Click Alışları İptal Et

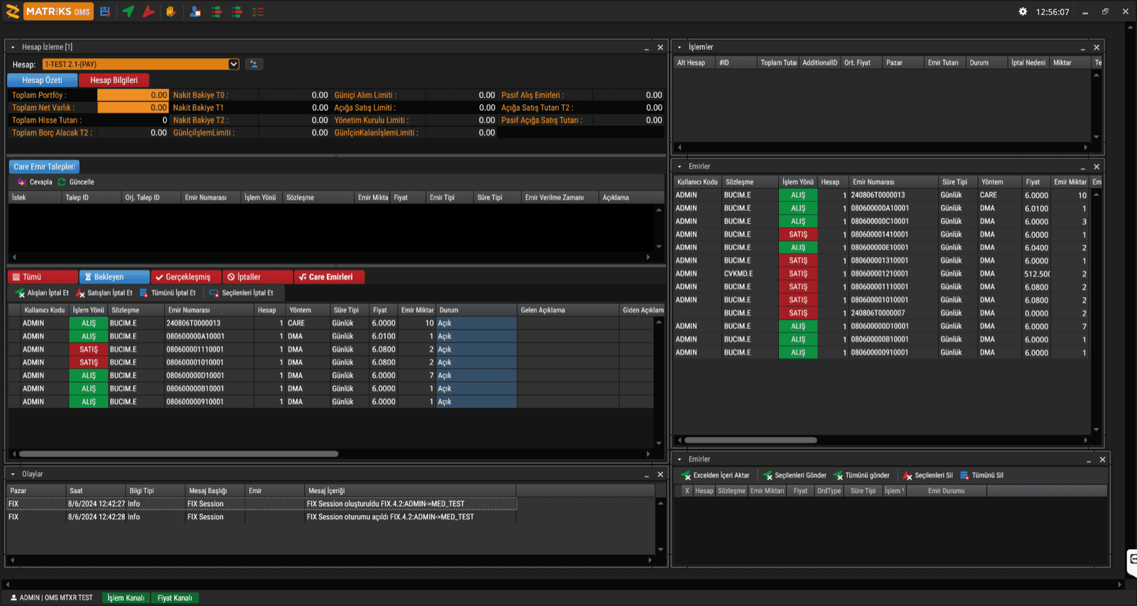(42, 293)
